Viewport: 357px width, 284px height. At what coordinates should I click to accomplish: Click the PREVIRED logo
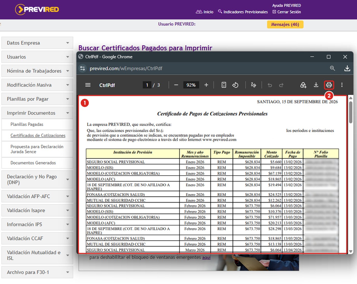[37, 9]
